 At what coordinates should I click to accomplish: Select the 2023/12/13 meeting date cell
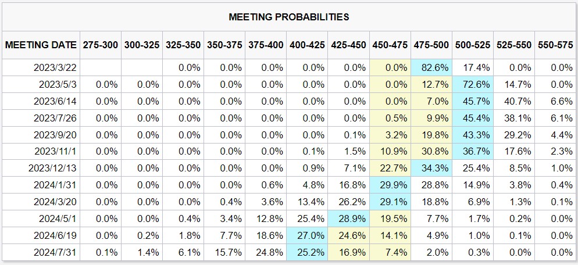pyautogui.click(x=53, y=169)
